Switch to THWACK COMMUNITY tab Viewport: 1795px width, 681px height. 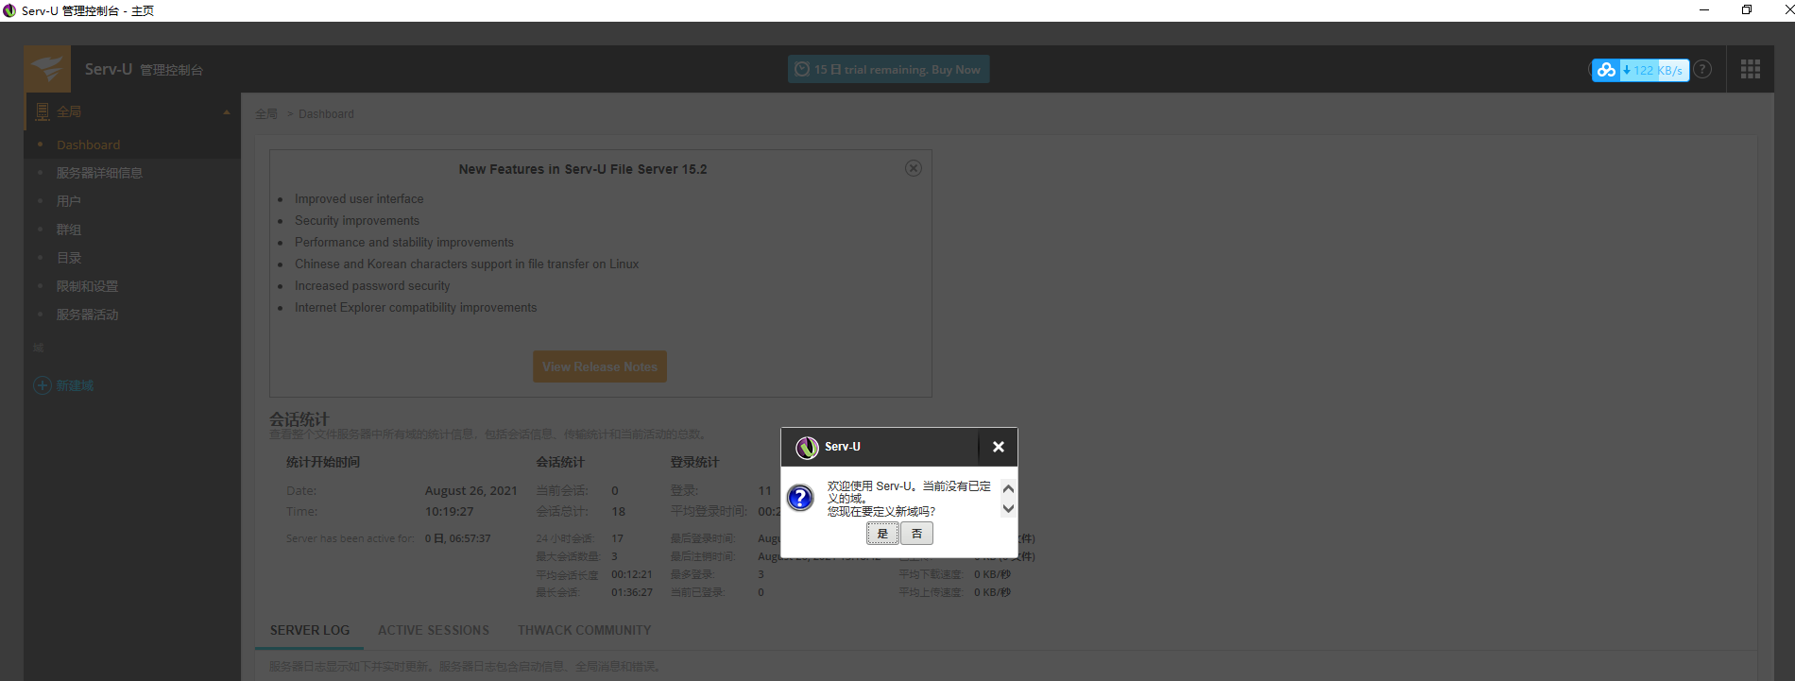pos(585,630)
